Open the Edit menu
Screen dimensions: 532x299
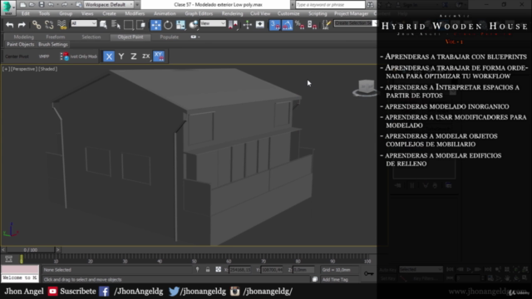click(26, 13)
